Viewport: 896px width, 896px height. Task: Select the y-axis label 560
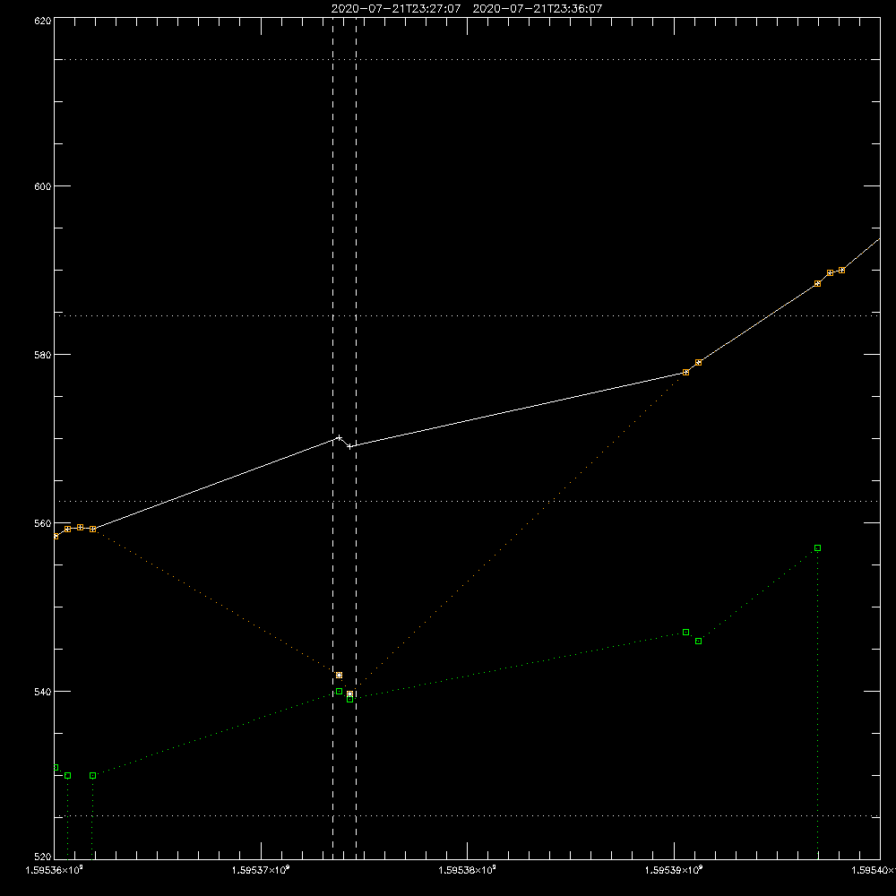click(x=44, y=523)
